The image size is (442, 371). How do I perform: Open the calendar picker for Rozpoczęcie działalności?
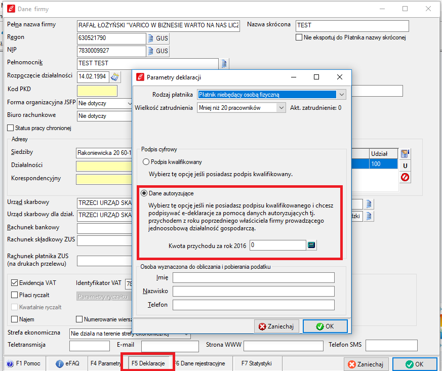point(115,77)
